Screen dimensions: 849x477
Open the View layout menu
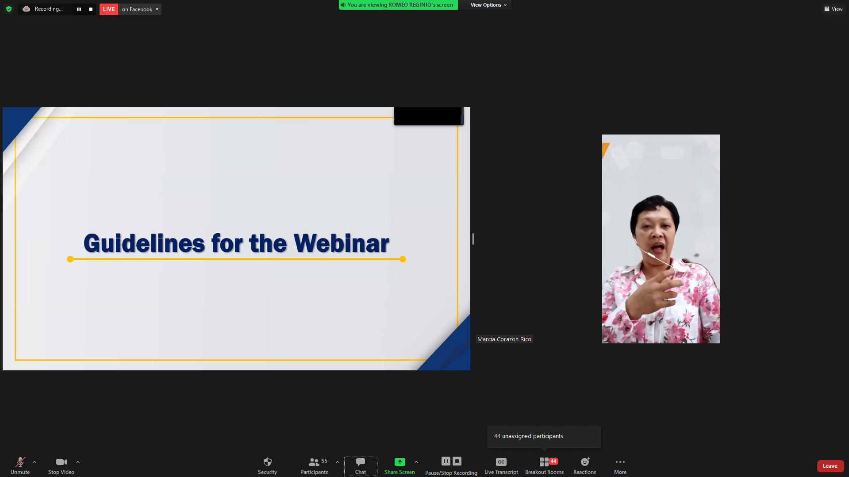click(833, 9)
